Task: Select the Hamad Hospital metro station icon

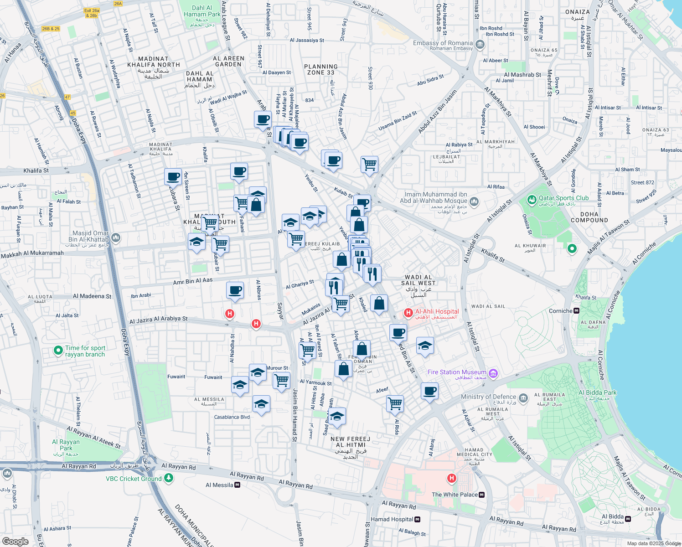Action: (418, 519)
